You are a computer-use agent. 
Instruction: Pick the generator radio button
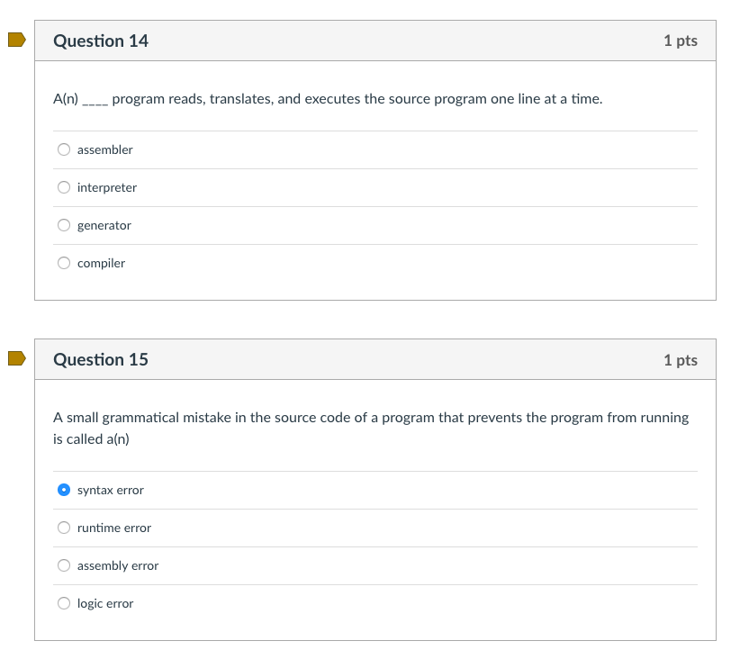pyautogui.click(x=64, y=225)
